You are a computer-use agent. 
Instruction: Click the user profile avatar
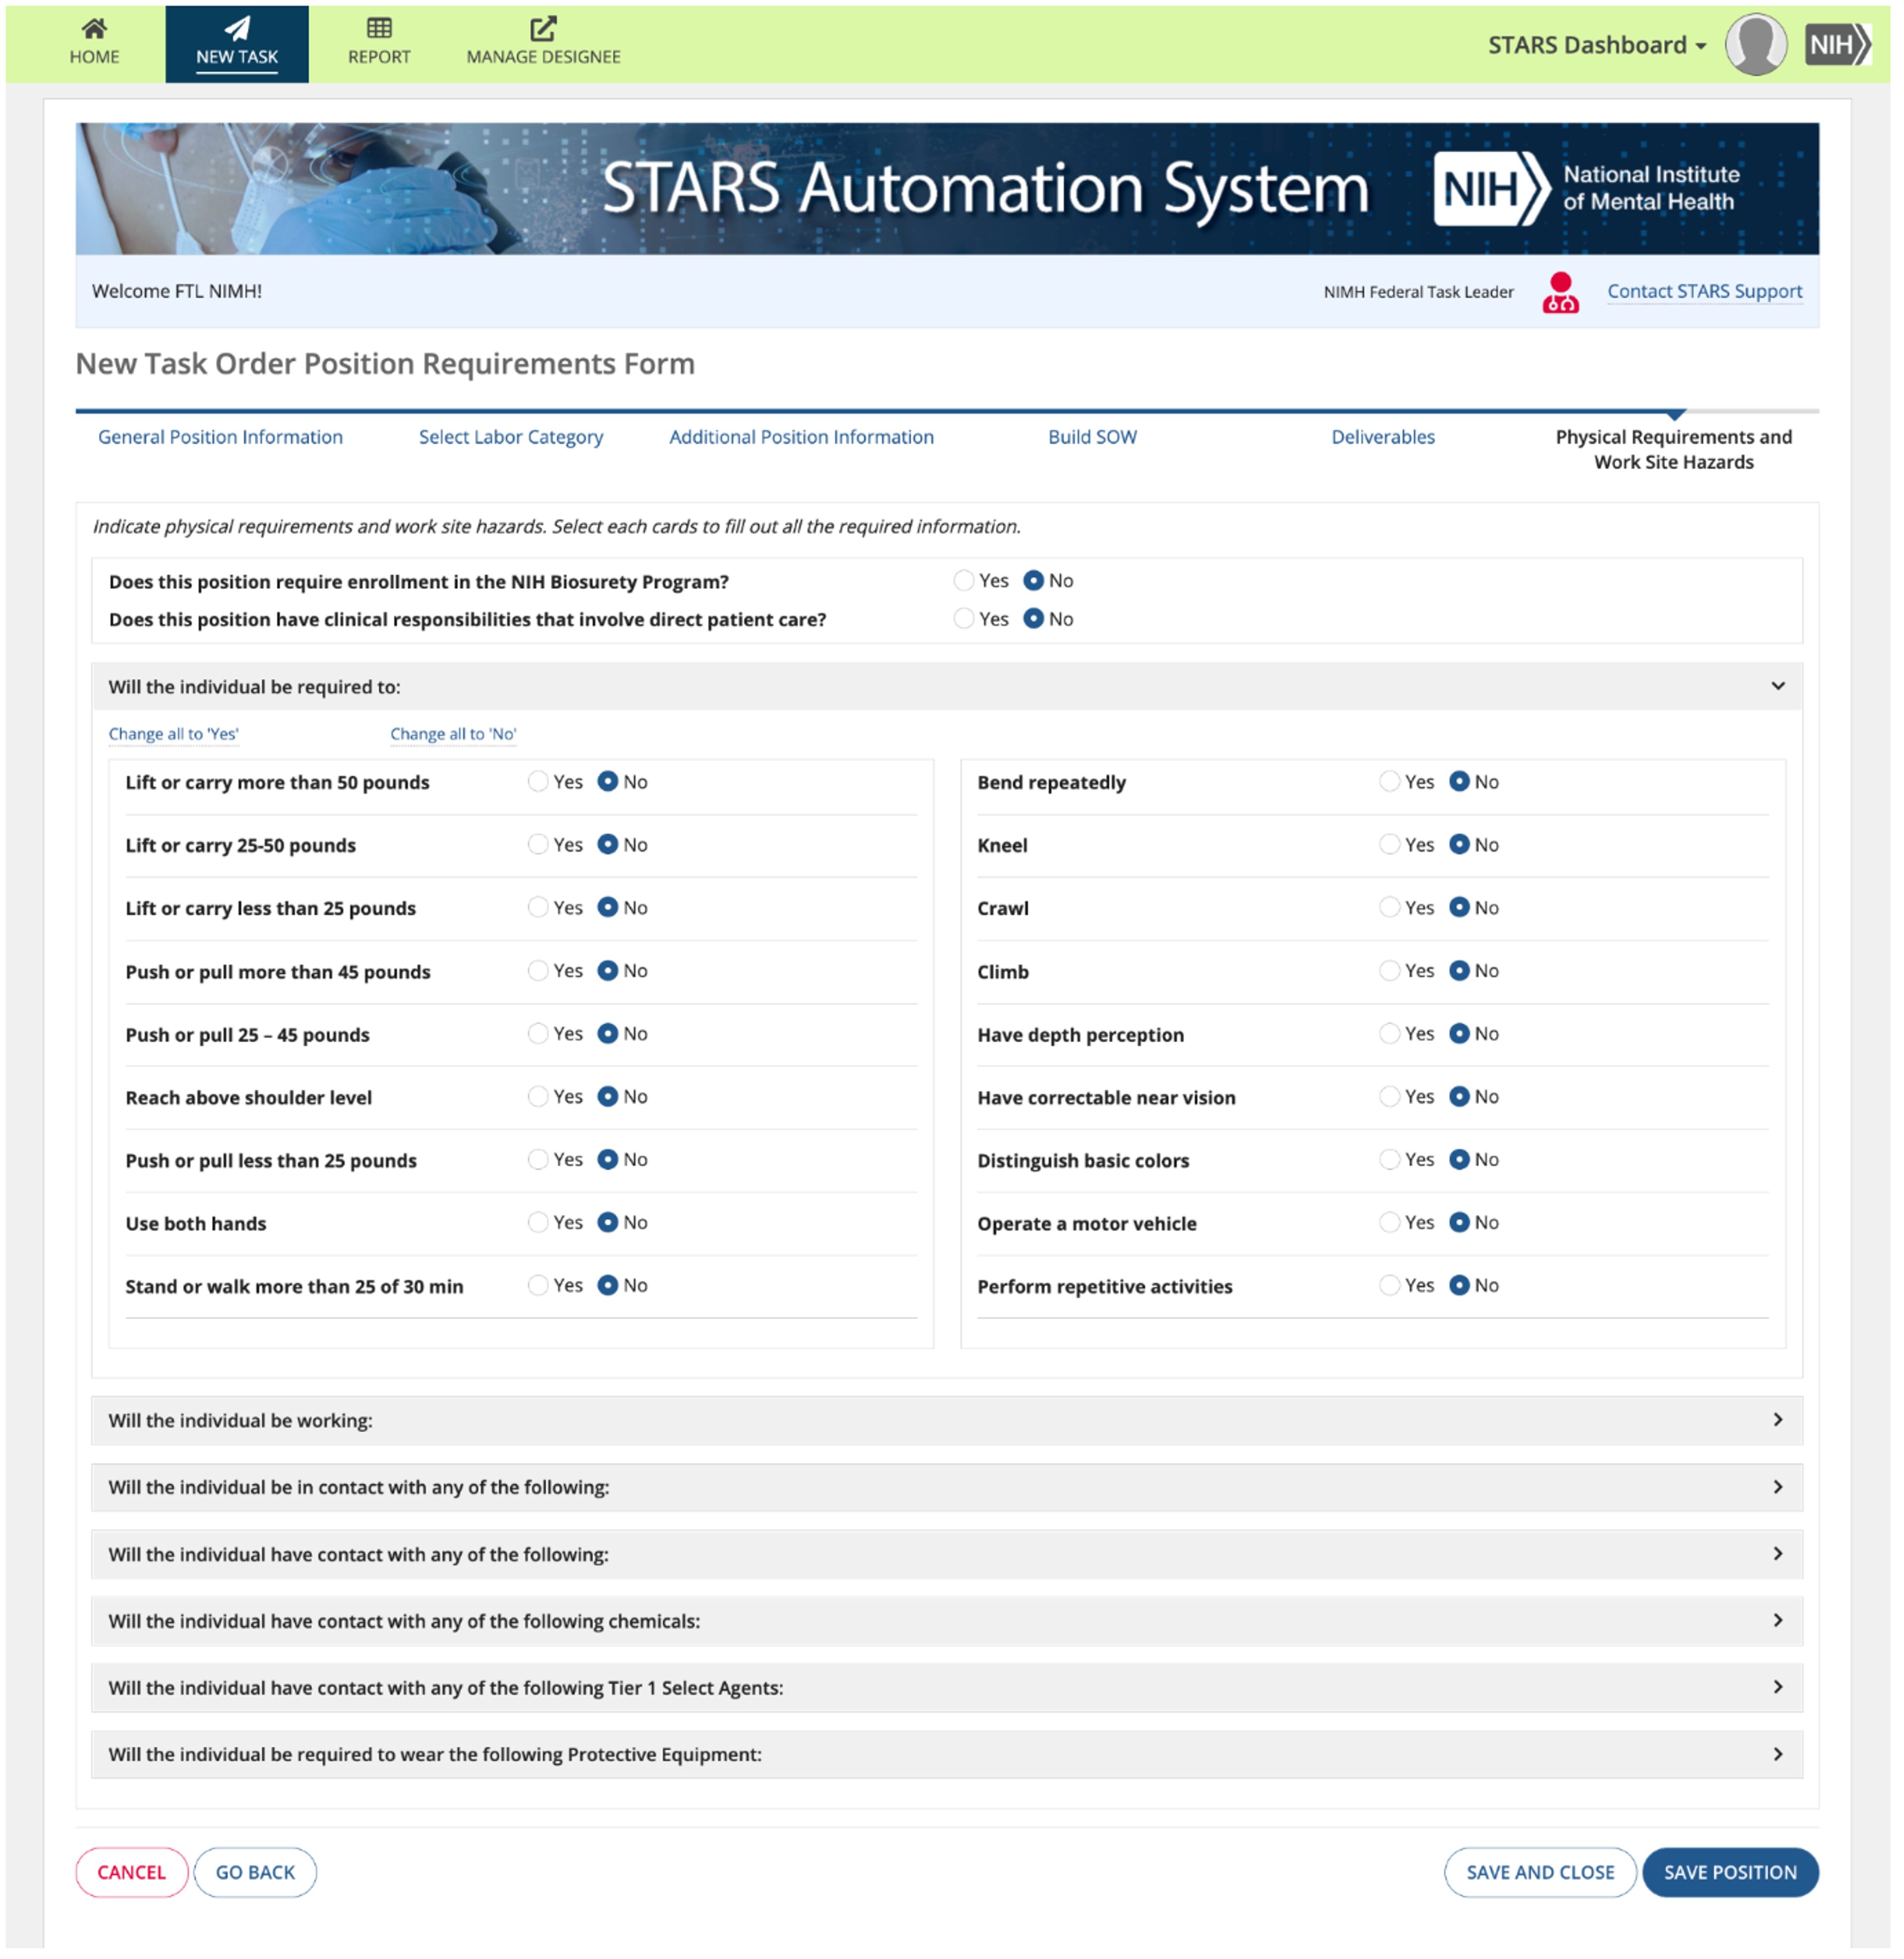coord(1757,44)
